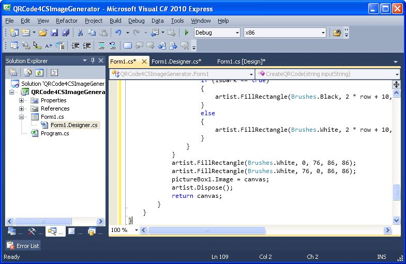Select Program.cs in Solution Explorer
This screenshot has width=406, height=264.
point(54,133)
